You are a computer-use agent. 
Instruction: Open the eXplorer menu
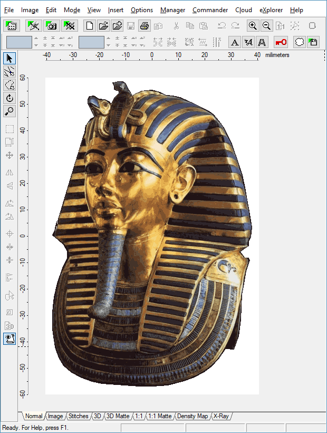[x=271, y=10]
